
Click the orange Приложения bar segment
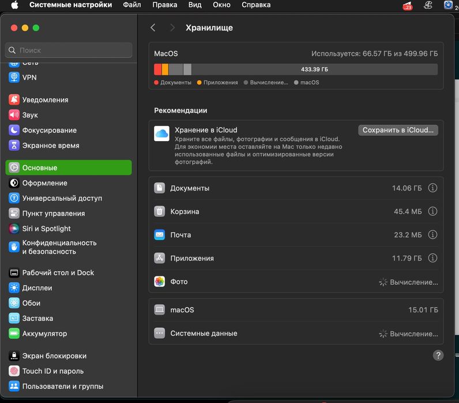[165, 69]
